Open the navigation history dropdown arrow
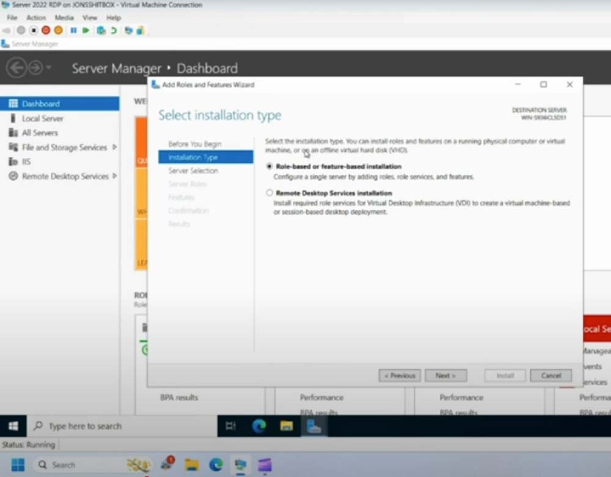611x477 pixels. (49, 68)
